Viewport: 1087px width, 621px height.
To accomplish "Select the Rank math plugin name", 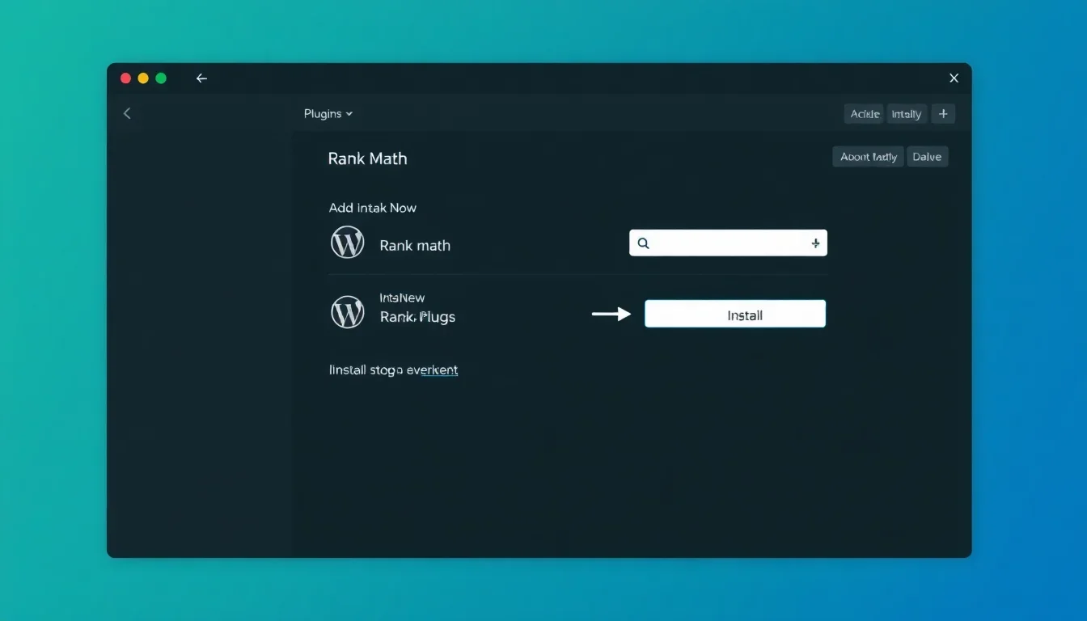I will (x=415, y=246).
